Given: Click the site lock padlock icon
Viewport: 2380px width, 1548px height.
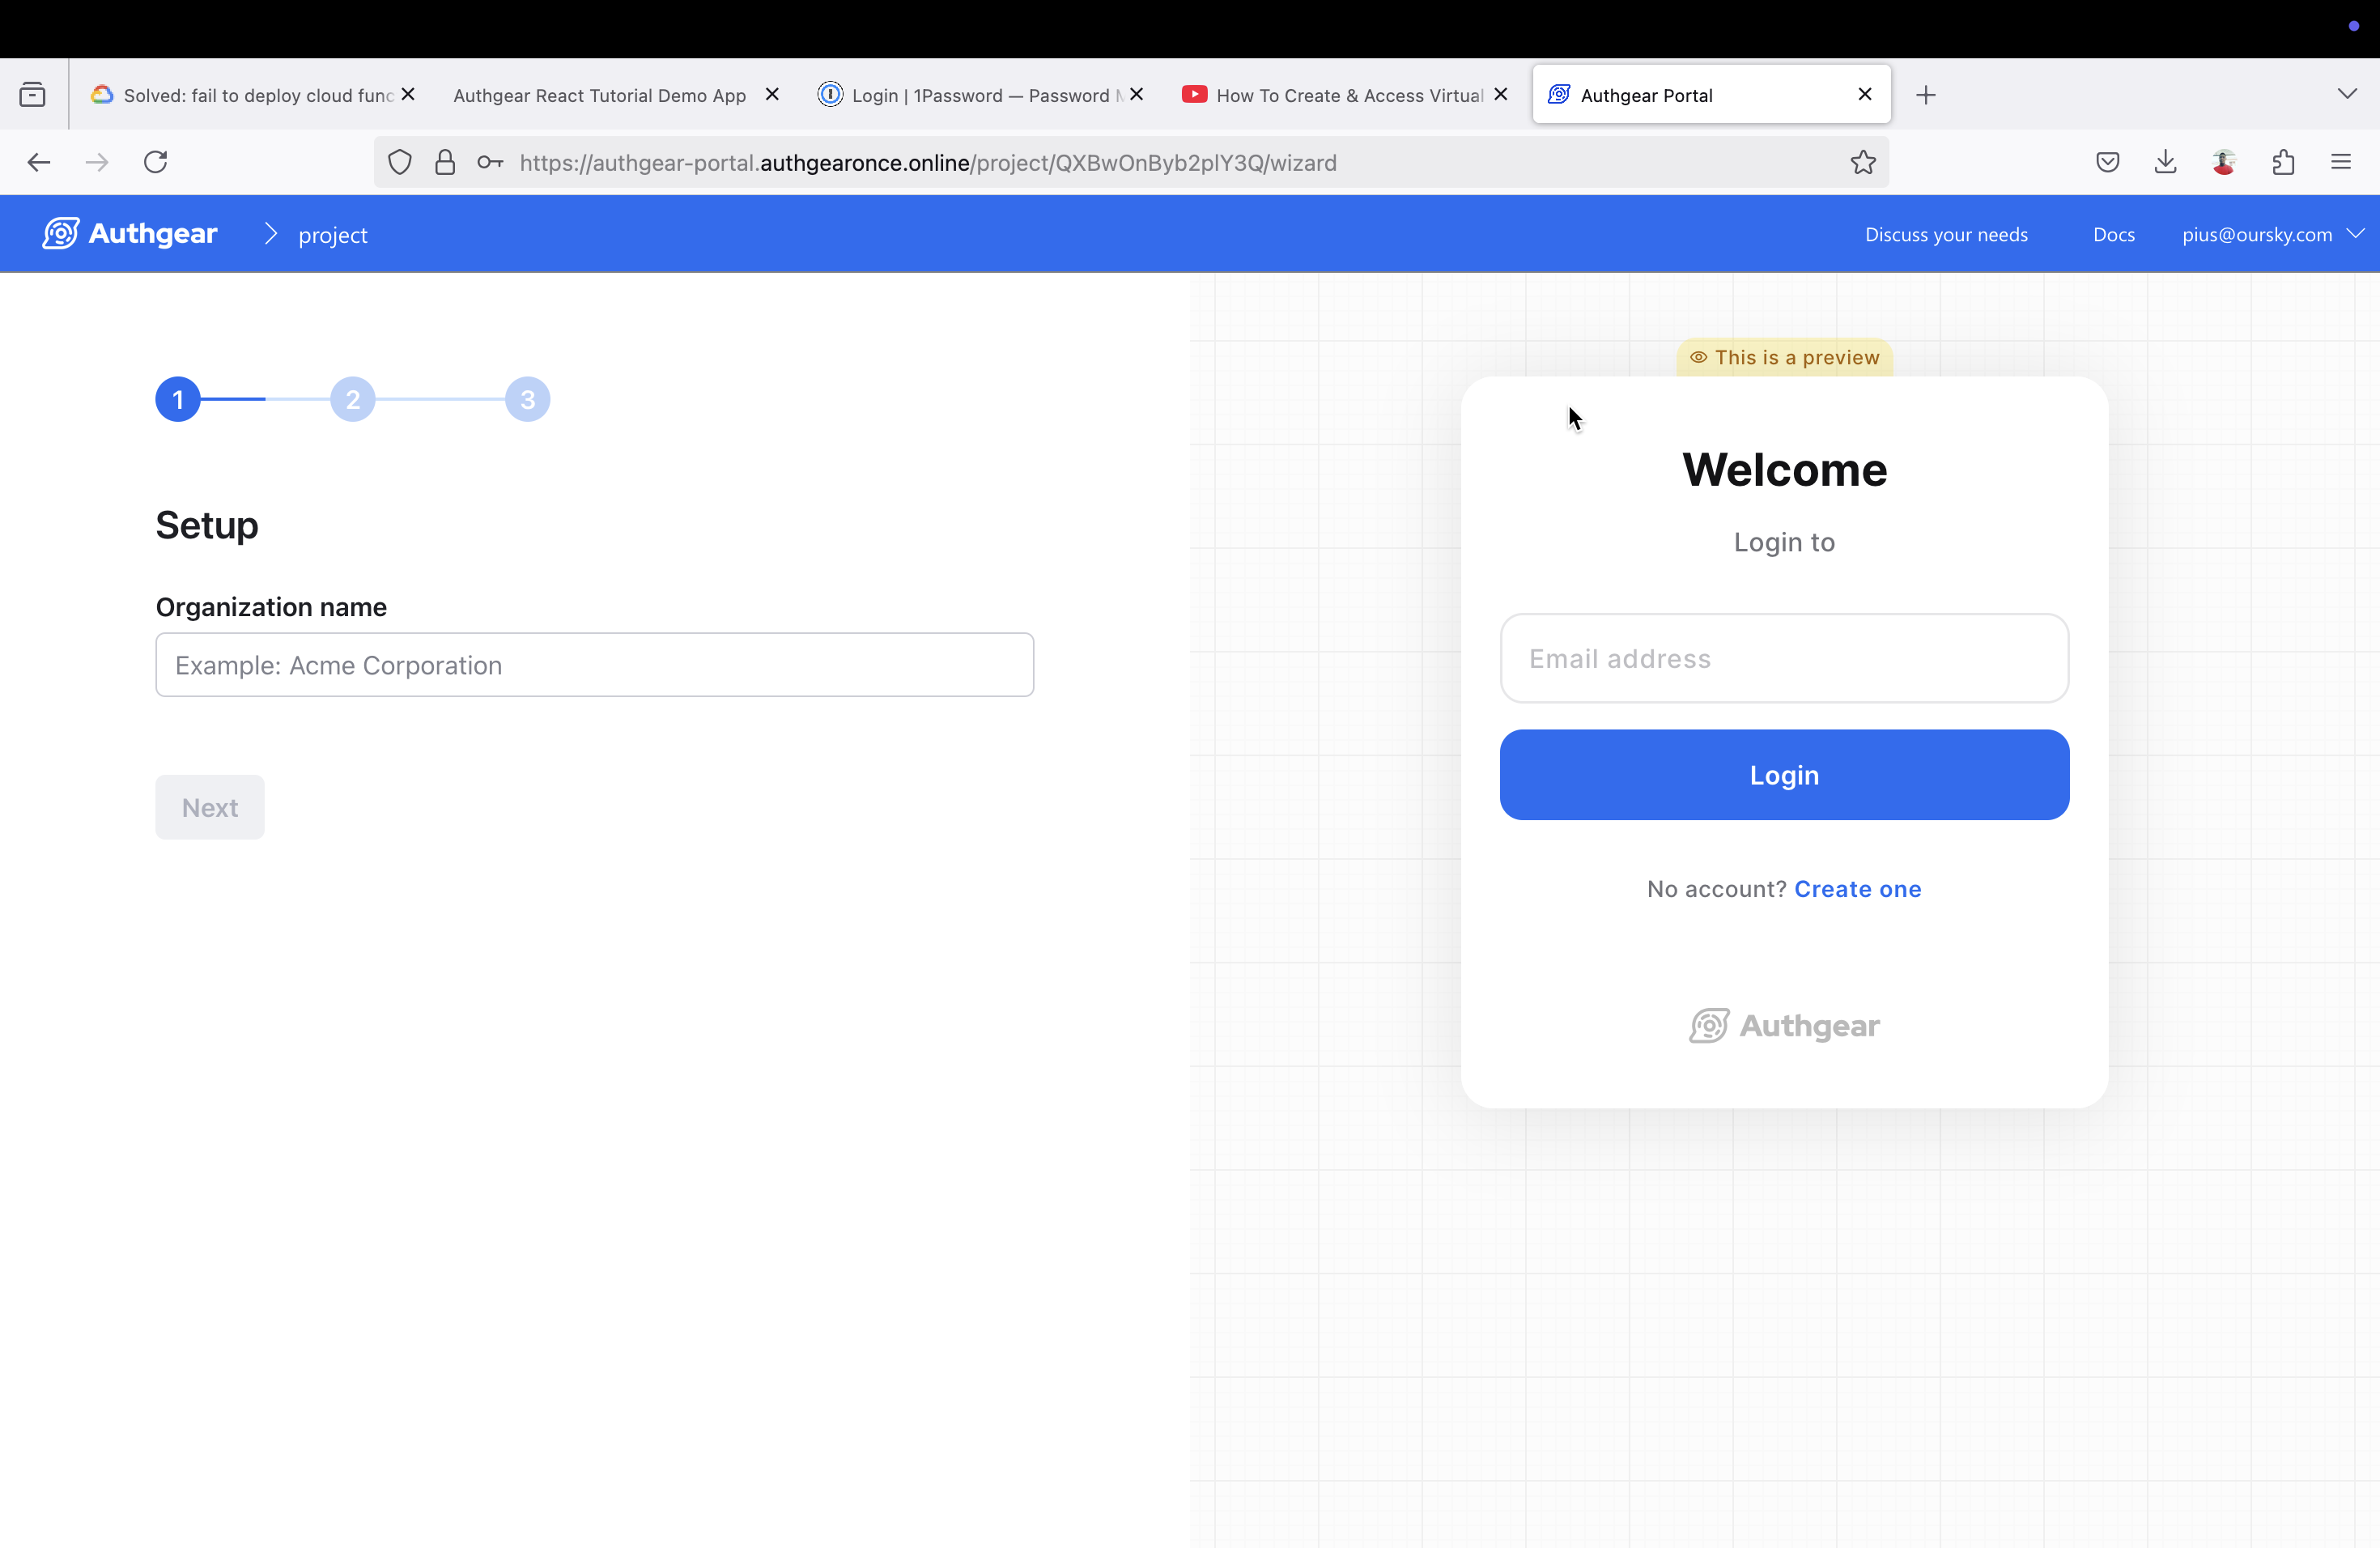Looking at the screenshot, I should click(x=445, y=162).
